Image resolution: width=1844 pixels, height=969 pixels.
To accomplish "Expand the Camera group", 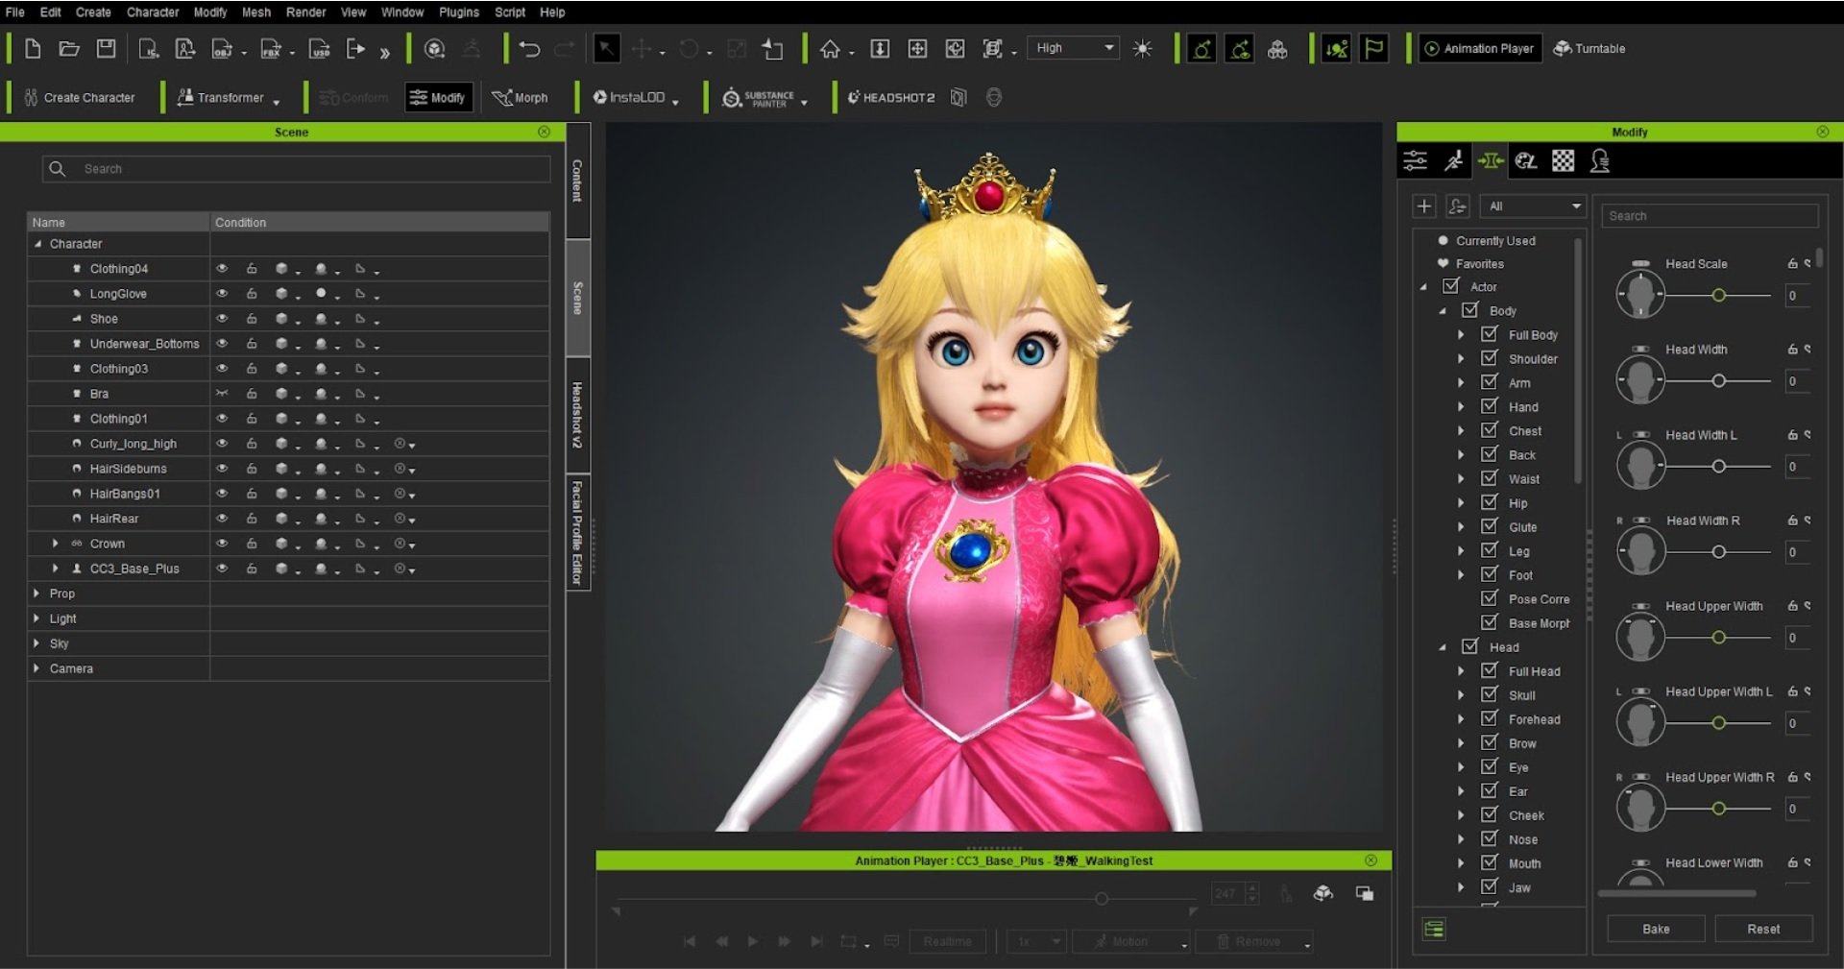I will click(36, 668).
